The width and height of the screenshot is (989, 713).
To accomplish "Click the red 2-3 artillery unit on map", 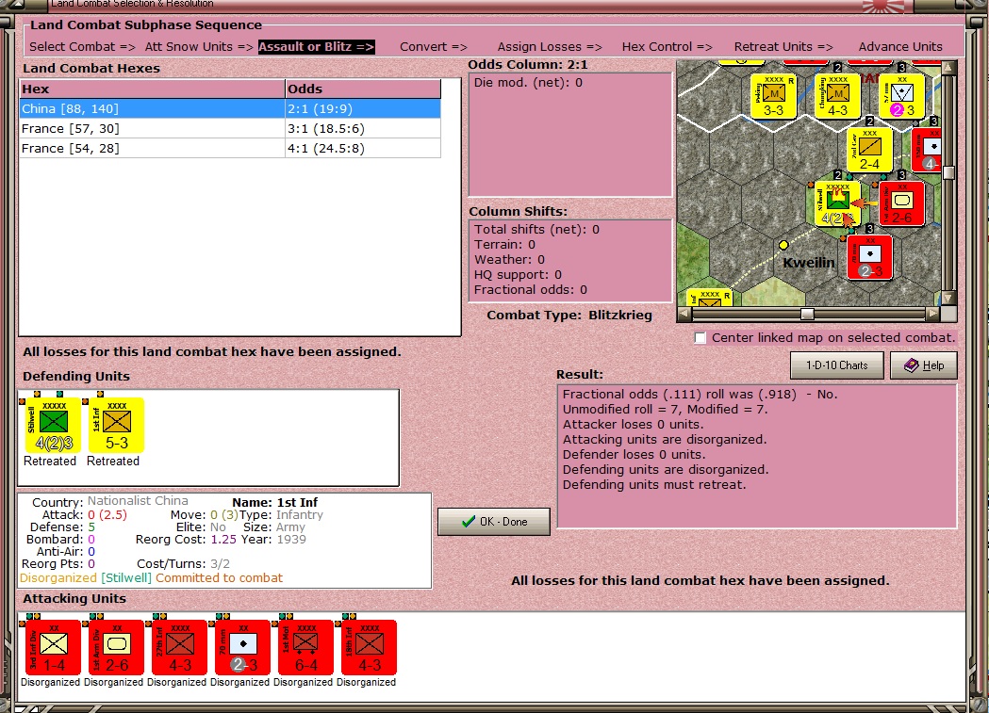I will coord(870,257).
